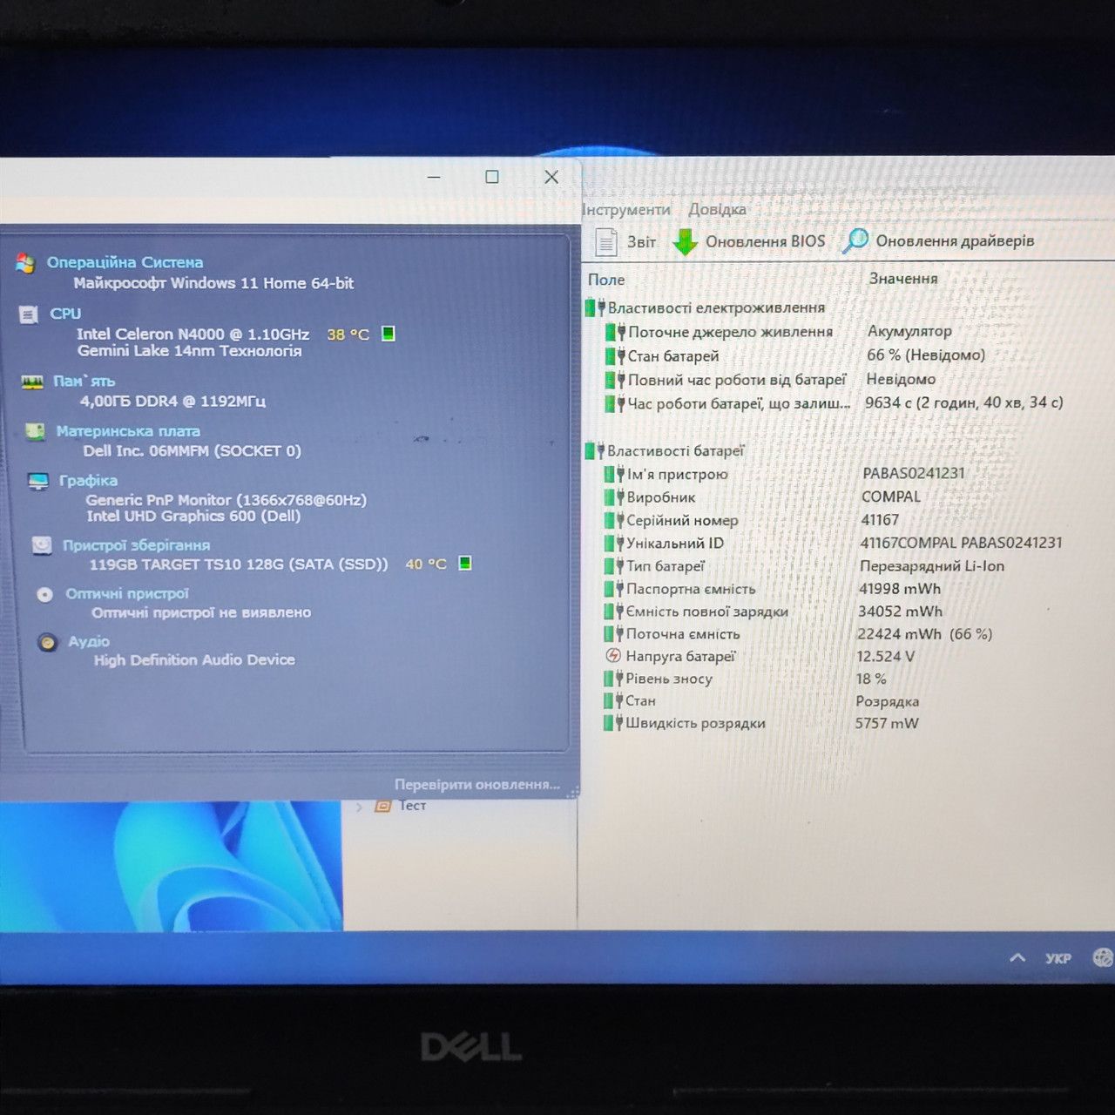Click the Оновлення драйверів magnifier icon
1115x1115 pixels.
click(855, 240)
